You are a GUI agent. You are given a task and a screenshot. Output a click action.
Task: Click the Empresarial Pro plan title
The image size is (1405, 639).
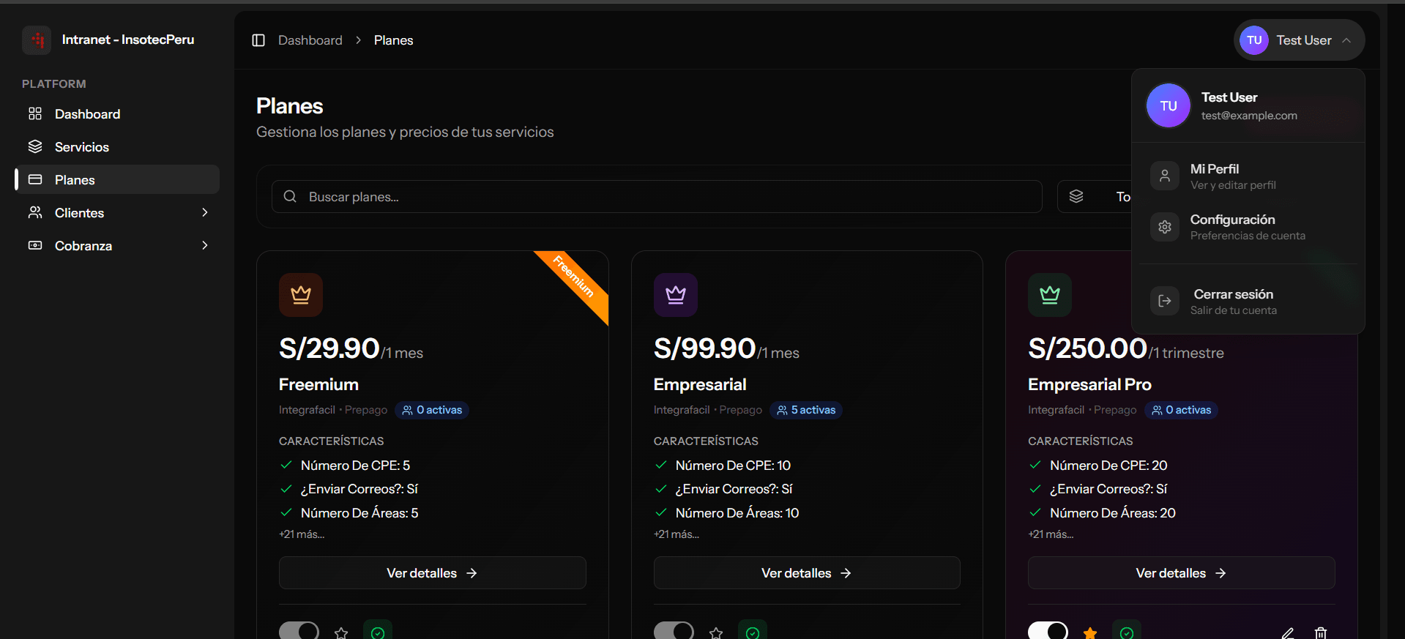(x=1089, y=384)
